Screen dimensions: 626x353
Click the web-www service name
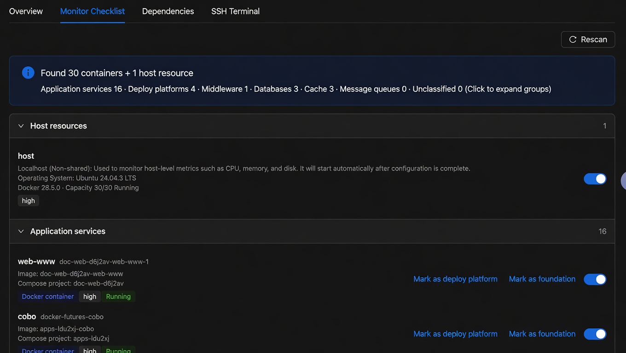coord(36,262)
